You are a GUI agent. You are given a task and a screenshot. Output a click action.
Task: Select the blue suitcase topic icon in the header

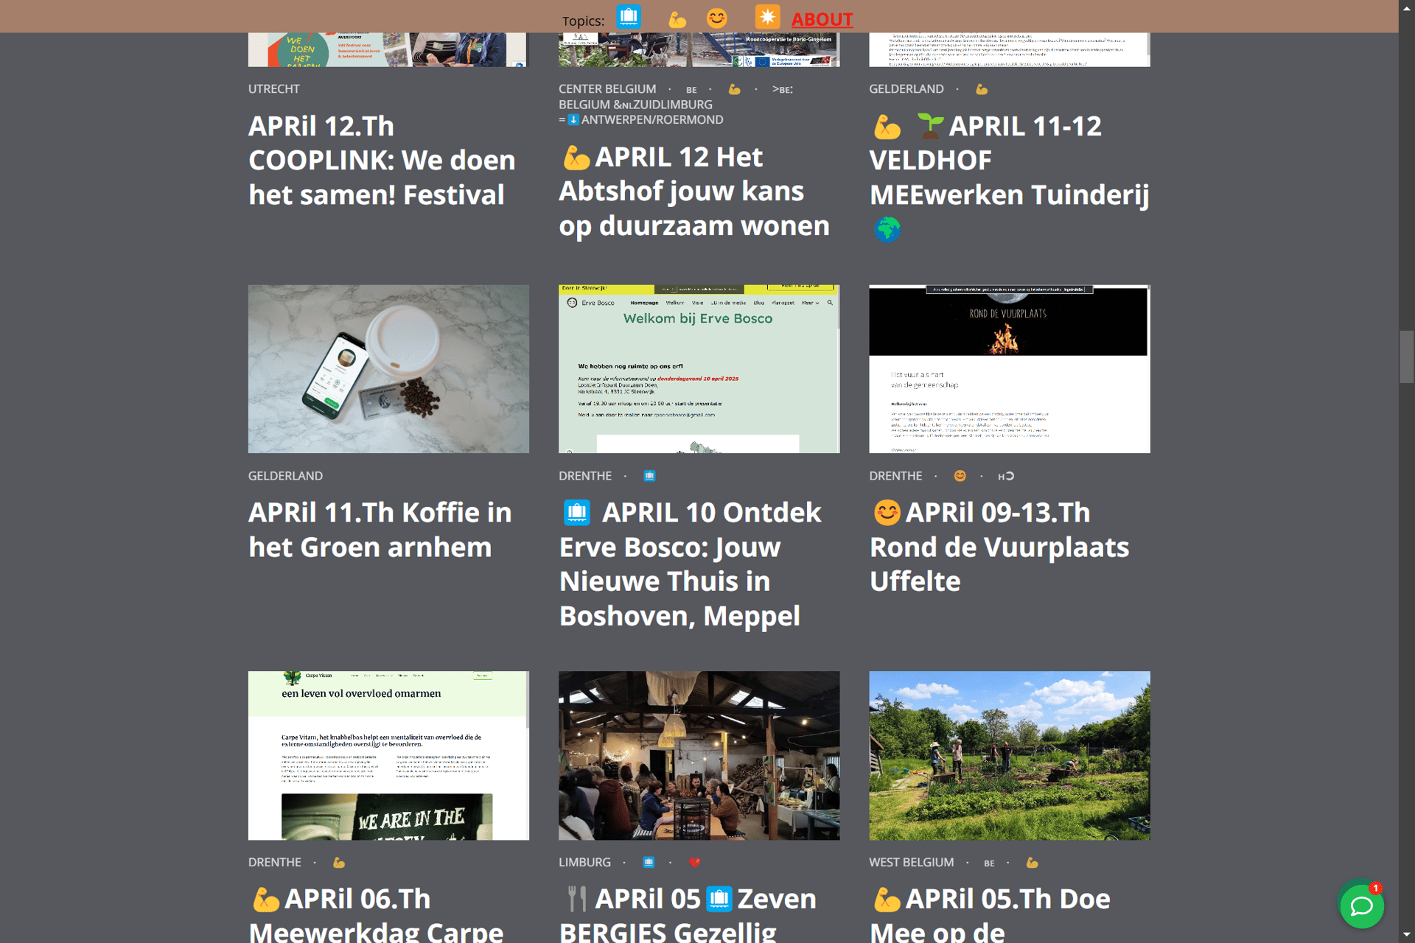click(x=629, y=17)
